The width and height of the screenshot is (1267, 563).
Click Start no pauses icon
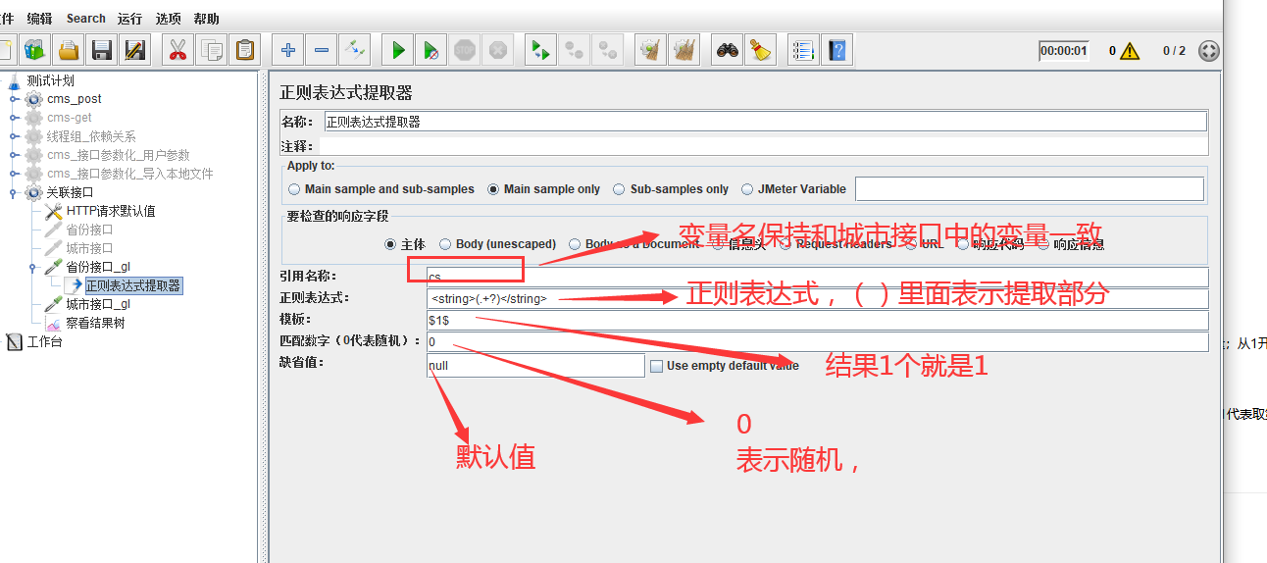coord(431,50)
